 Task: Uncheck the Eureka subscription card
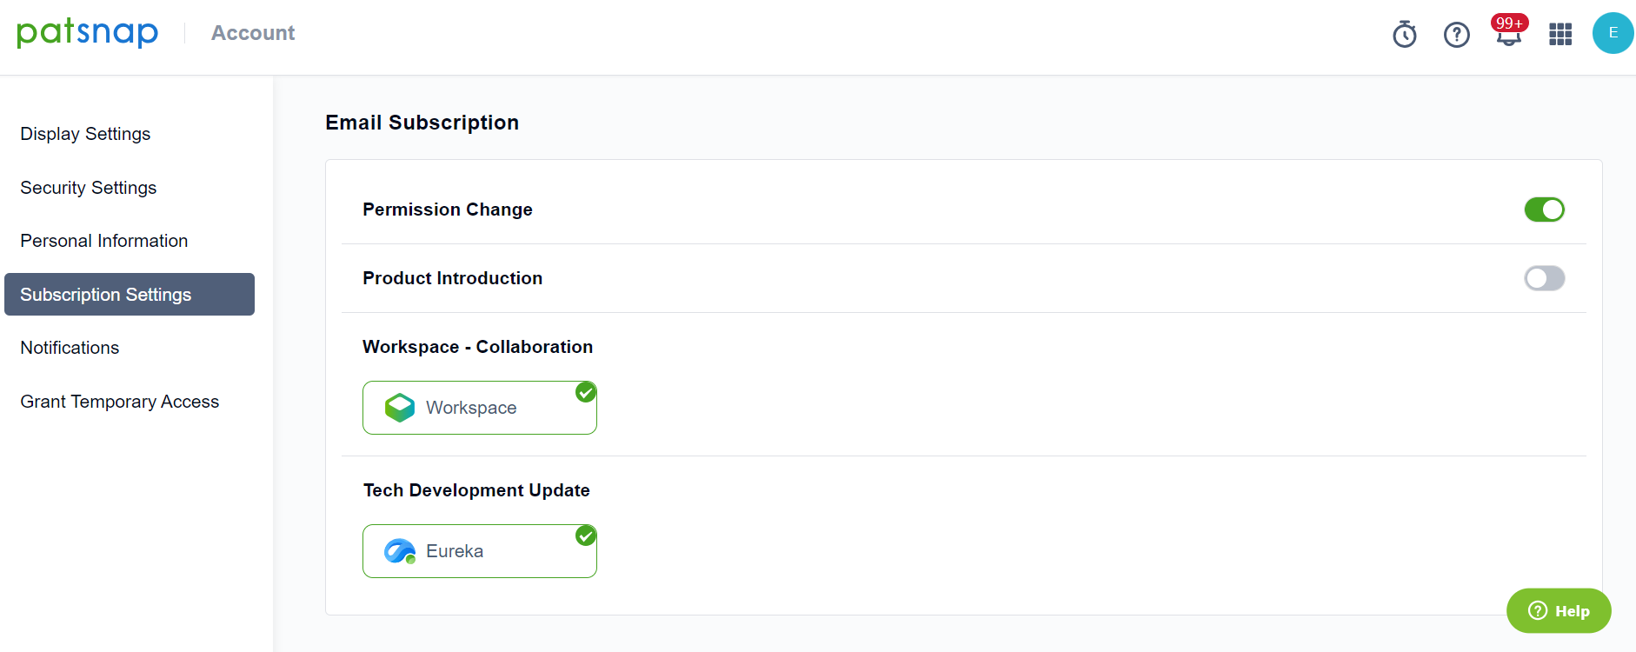click(x=480, y=551)
